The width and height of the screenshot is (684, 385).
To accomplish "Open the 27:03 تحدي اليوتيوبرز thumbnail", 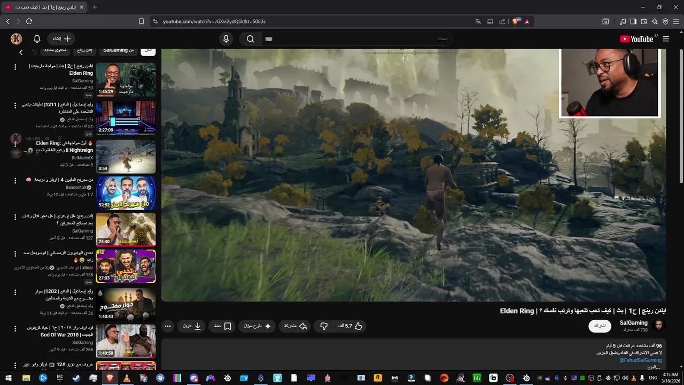I will 126,266.
